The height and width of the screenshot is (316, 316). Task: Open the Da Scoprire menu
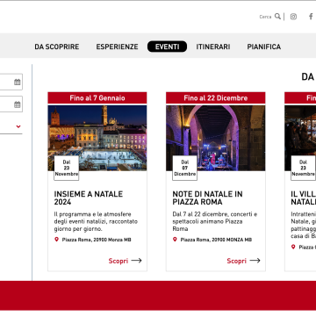click(57, 47)
